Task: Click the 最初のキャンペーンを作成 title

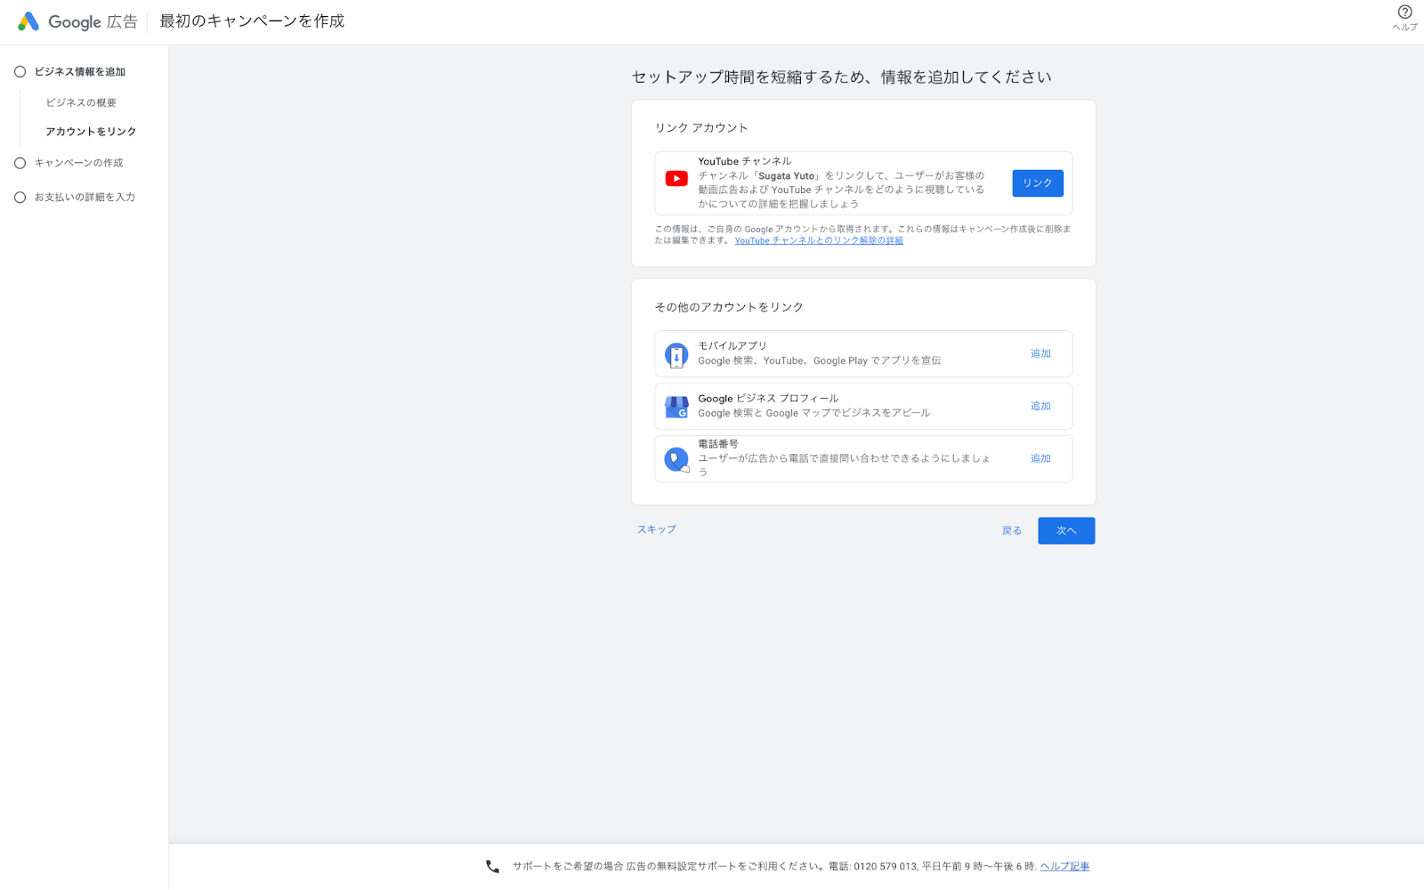Action: (x=252, y=21)
